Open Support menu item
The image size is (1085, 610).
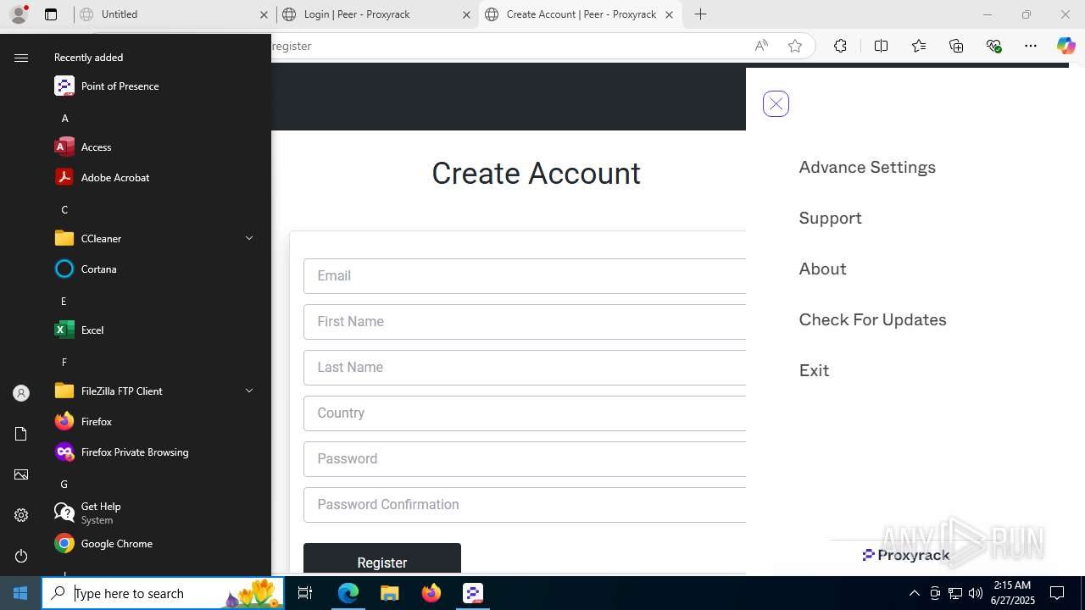tap(830, 218)
